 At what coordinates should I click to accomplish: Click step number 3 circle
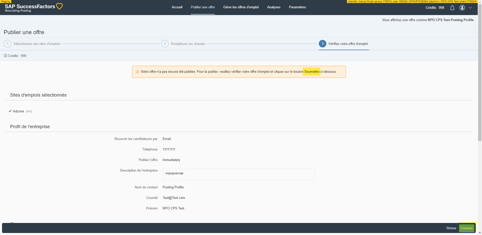(323, 44)
